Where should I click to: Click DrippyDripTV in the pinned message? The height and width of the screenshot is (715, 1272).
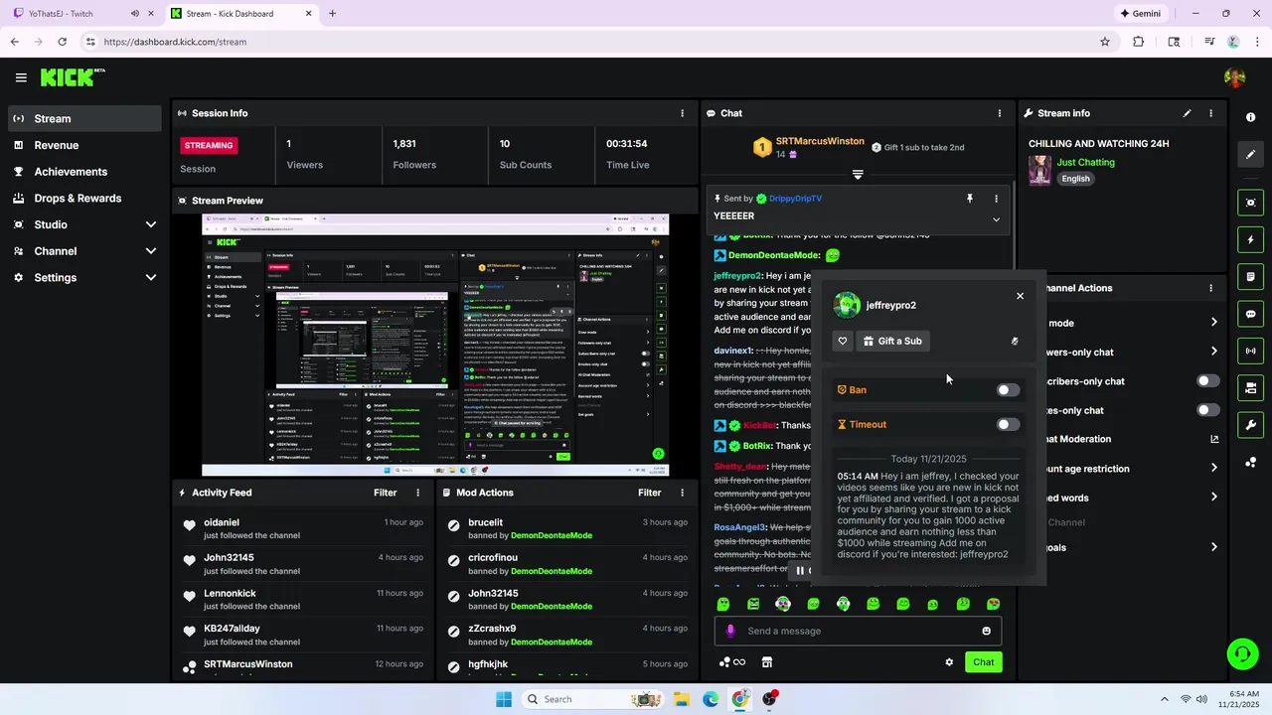pyautogui.click(x=795, y=199)
